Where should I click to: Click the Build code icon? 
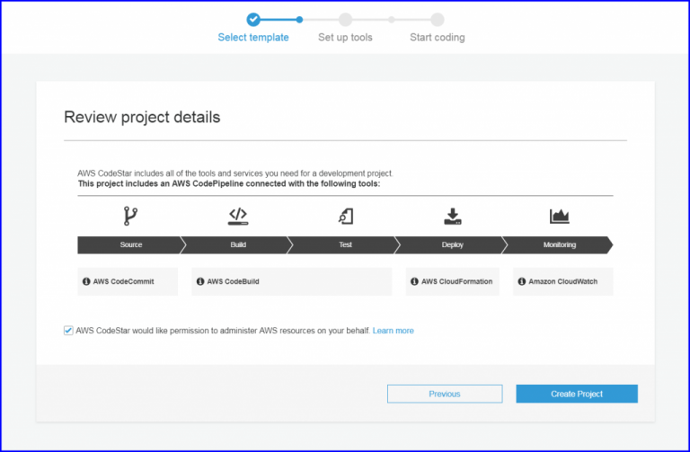click(x=238, y=216)
